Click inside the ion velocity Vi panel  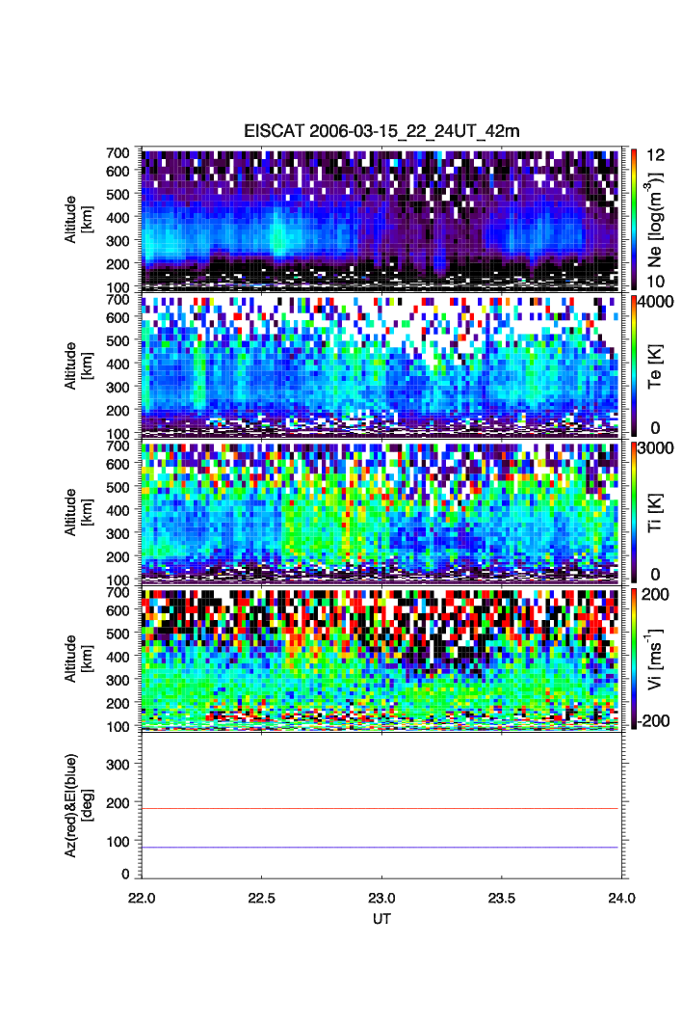(x=381, y=658)
